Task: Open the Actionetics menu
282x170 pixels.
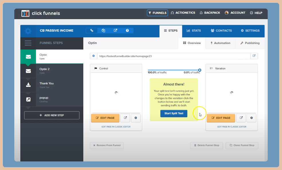Action: pos(183,13)
